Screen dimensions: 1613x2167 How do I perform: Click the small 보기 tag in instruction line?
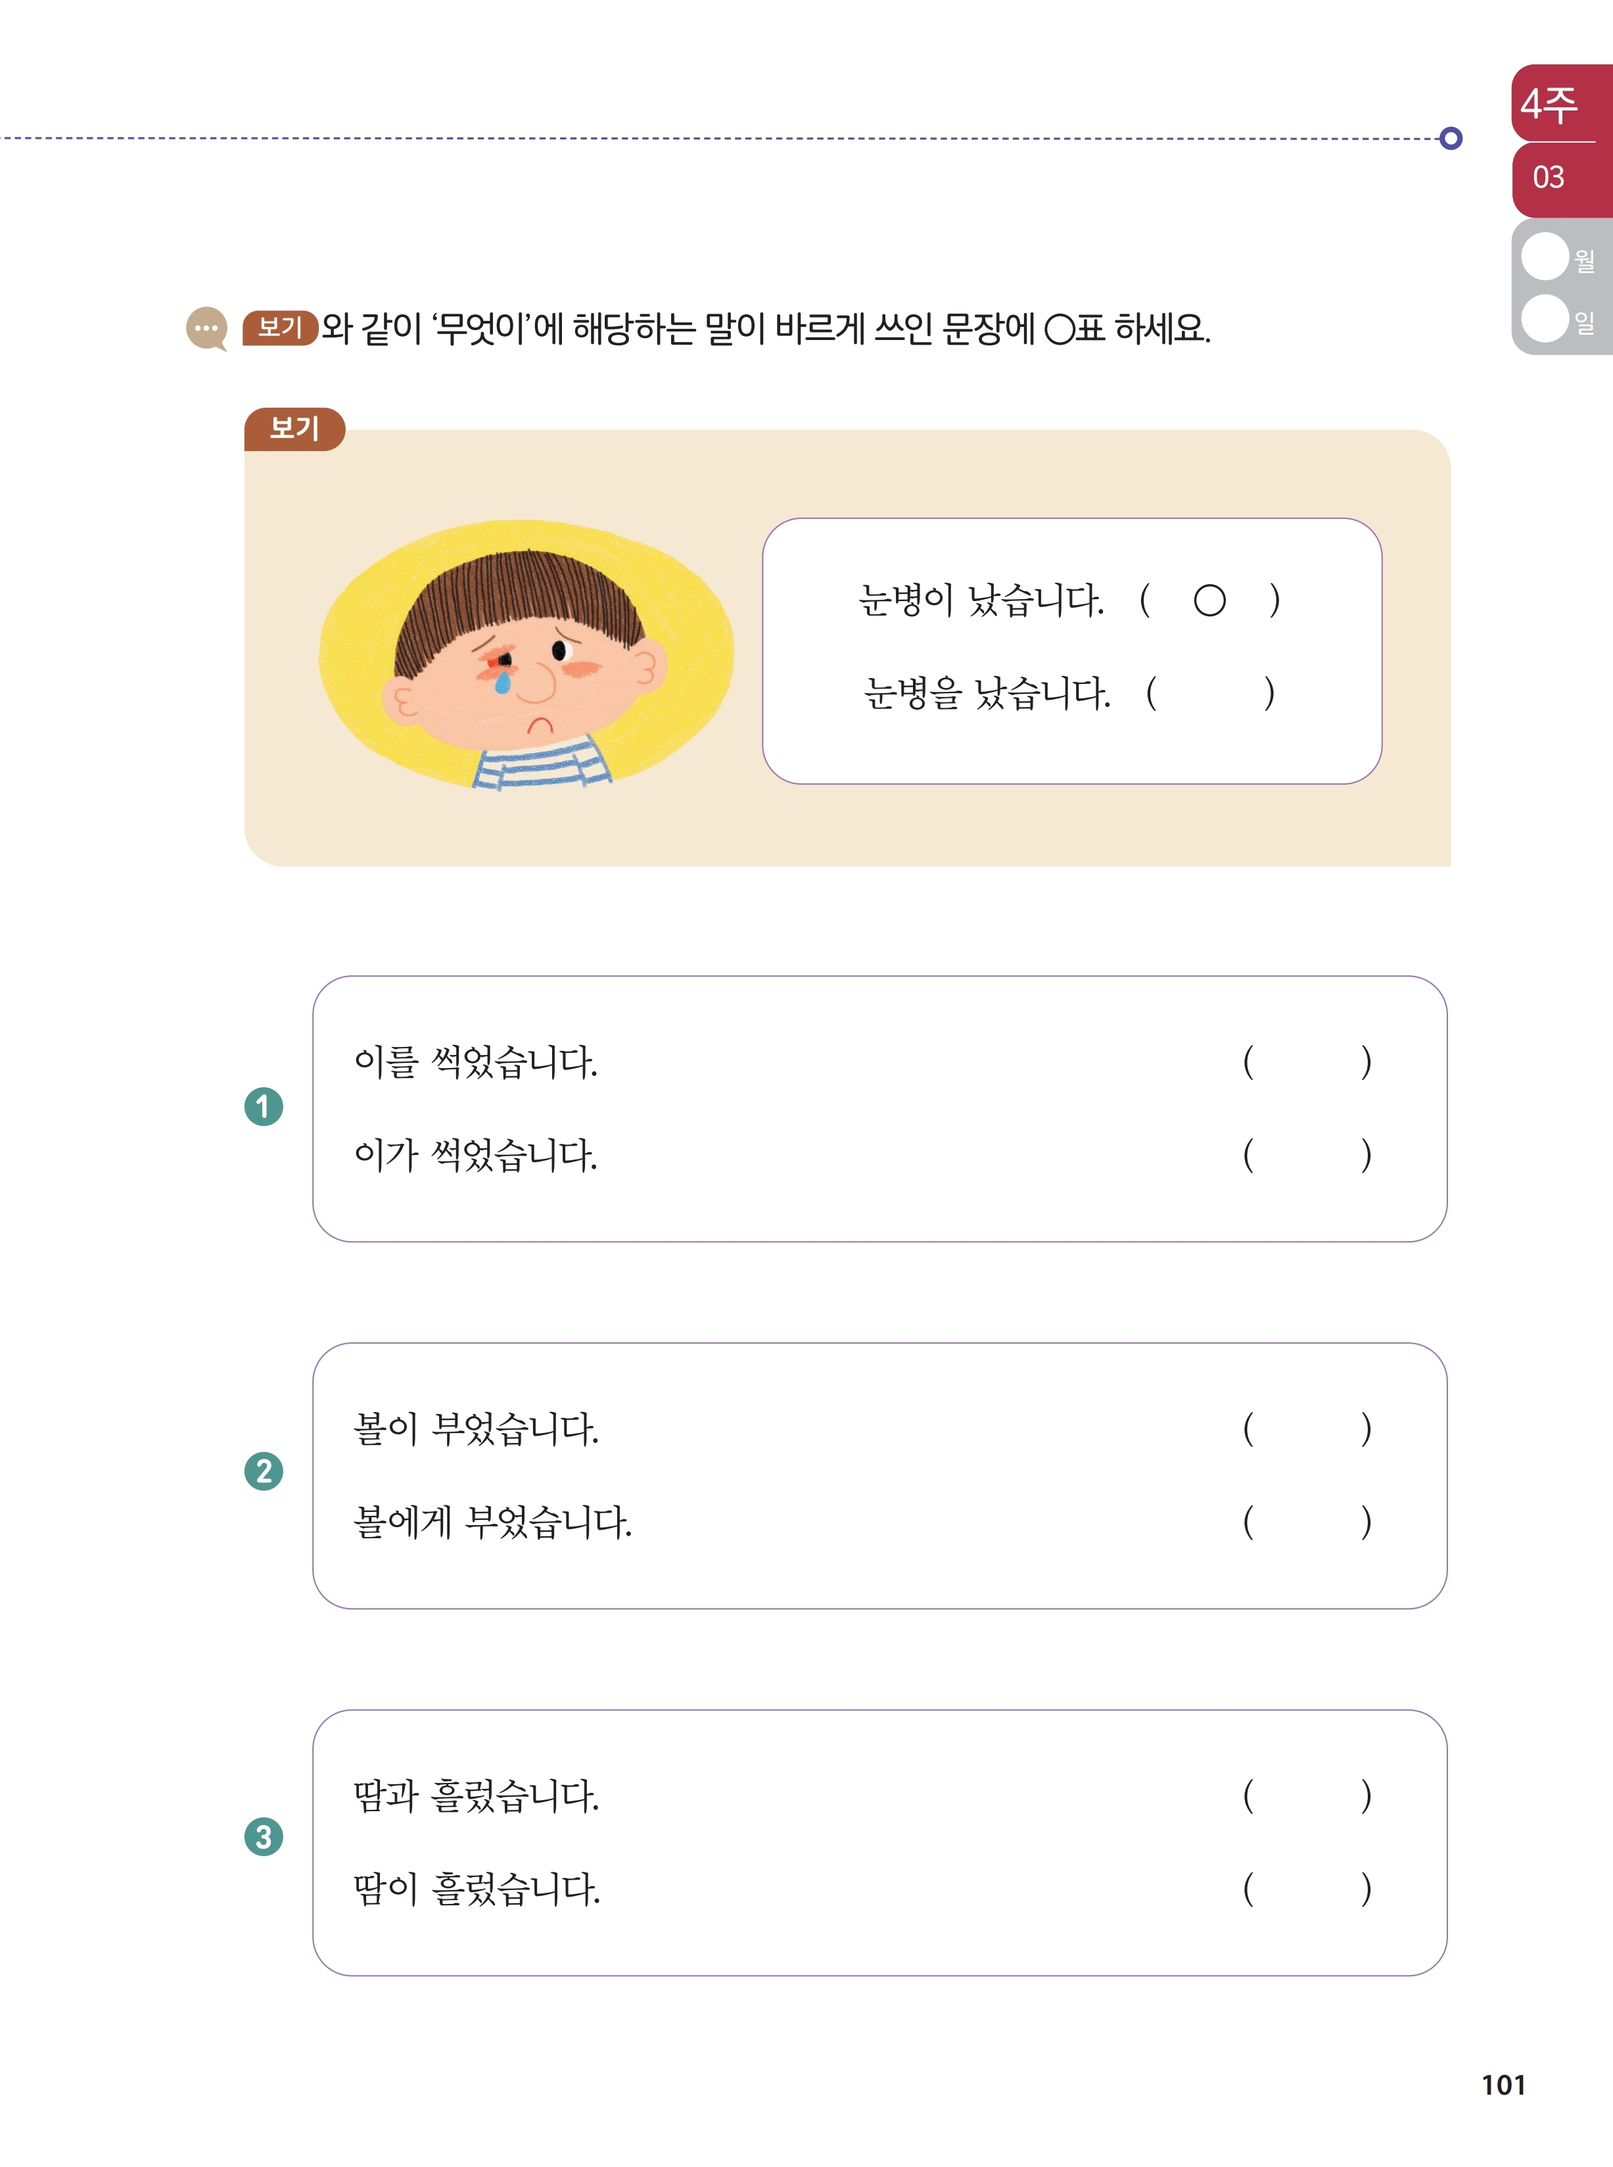(280, 328)
